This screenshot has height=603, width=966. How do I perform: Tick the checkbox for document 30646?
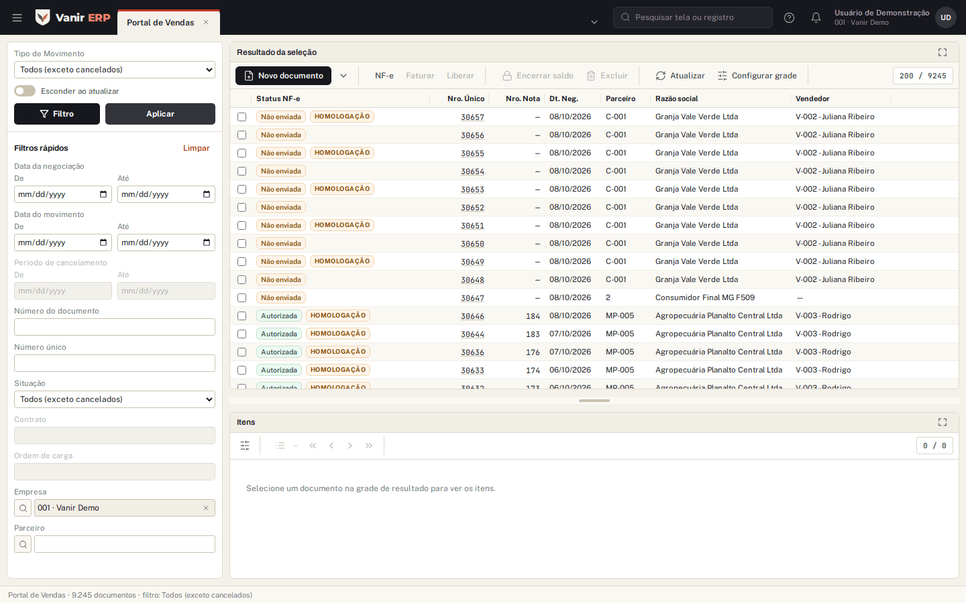click(241, 316)
